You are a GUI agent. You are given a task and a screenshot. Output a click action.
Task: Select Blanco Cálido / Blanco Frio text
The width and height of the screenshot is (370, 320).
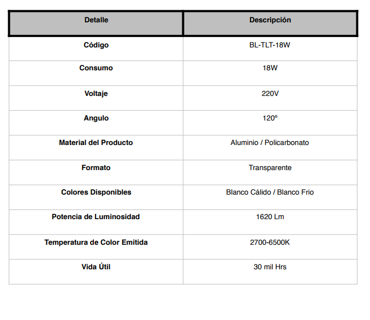click(x=270, y=192)
